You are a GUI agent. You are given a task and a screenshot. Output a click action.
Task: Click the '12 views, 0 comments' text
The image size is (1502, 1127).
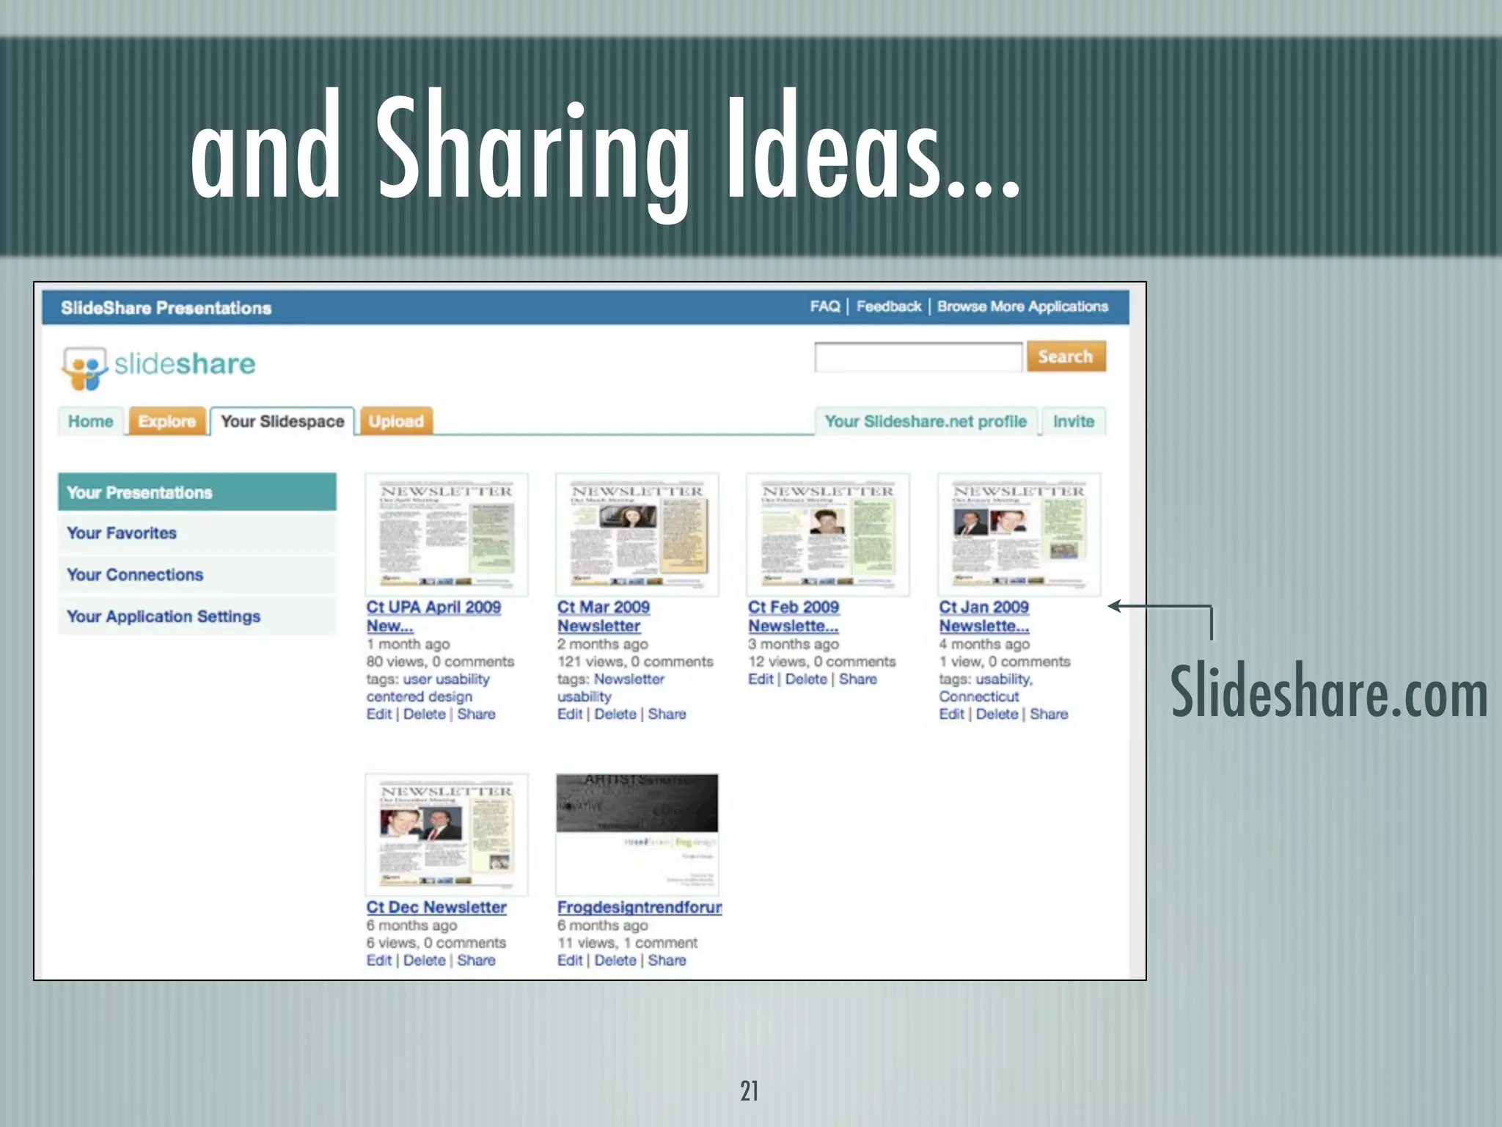pyautogui.click(x=821, y=662)
